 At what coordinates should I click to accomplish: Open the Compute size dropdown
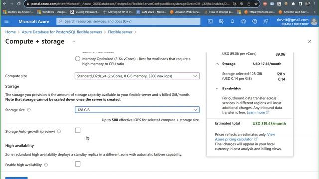(x=137, y=76)
